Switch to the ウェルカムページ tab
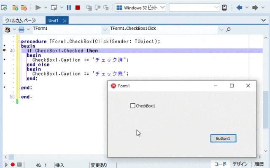Image resolution: width=270 pixels, height=168 pixels. [x=21, y=21]
